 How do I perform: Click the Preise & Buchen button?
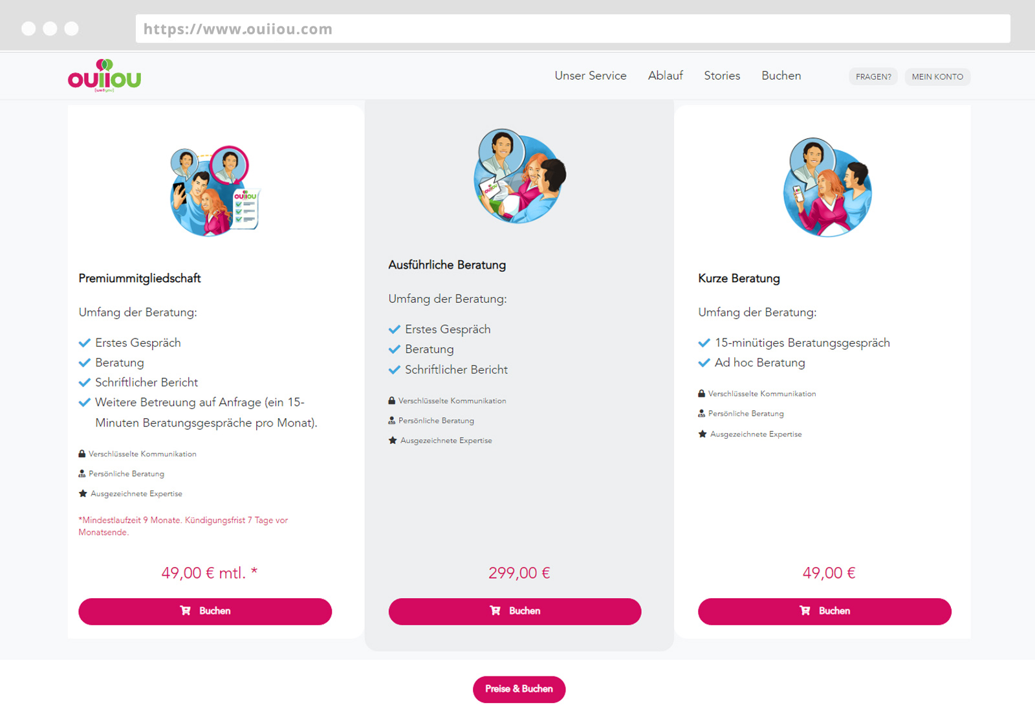519,689
